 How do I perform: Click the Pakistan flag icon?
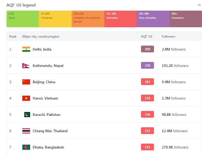pos(27,115)
